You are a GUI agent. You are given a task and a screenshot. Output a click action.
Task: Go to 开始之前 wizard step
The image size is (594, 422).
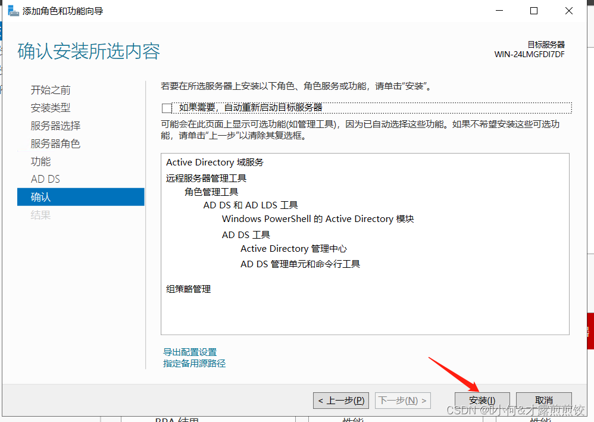pyautogui.click(x=51, y=90)
